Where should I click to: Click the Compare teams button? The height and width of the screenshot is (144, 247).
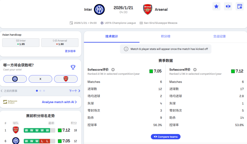165,137
